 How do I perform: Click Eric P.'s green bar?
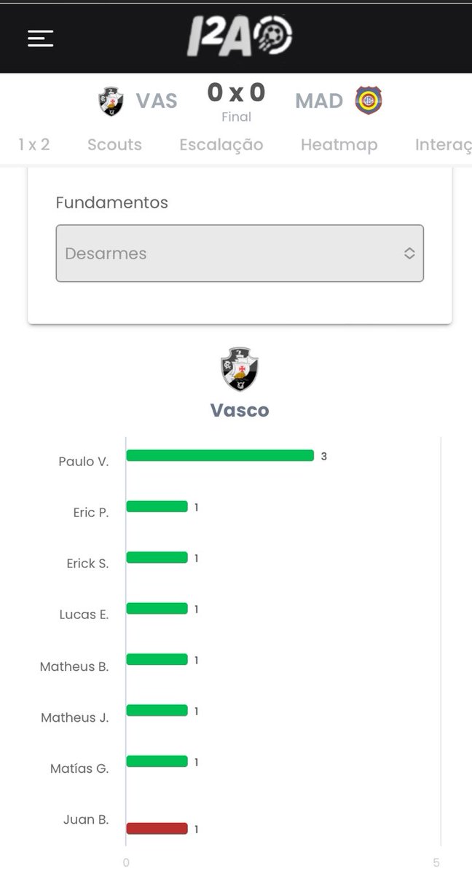pos(157,507)
